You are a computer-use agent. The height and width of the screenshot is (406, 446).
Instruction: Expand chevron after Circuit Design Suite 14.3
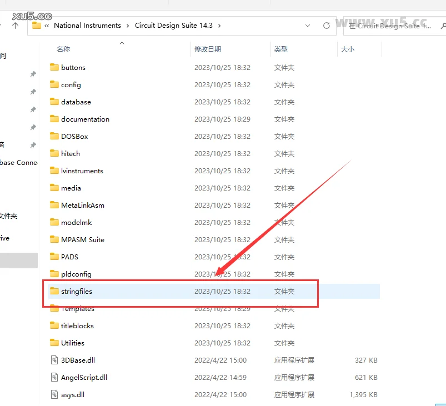[x=219, y=26]
